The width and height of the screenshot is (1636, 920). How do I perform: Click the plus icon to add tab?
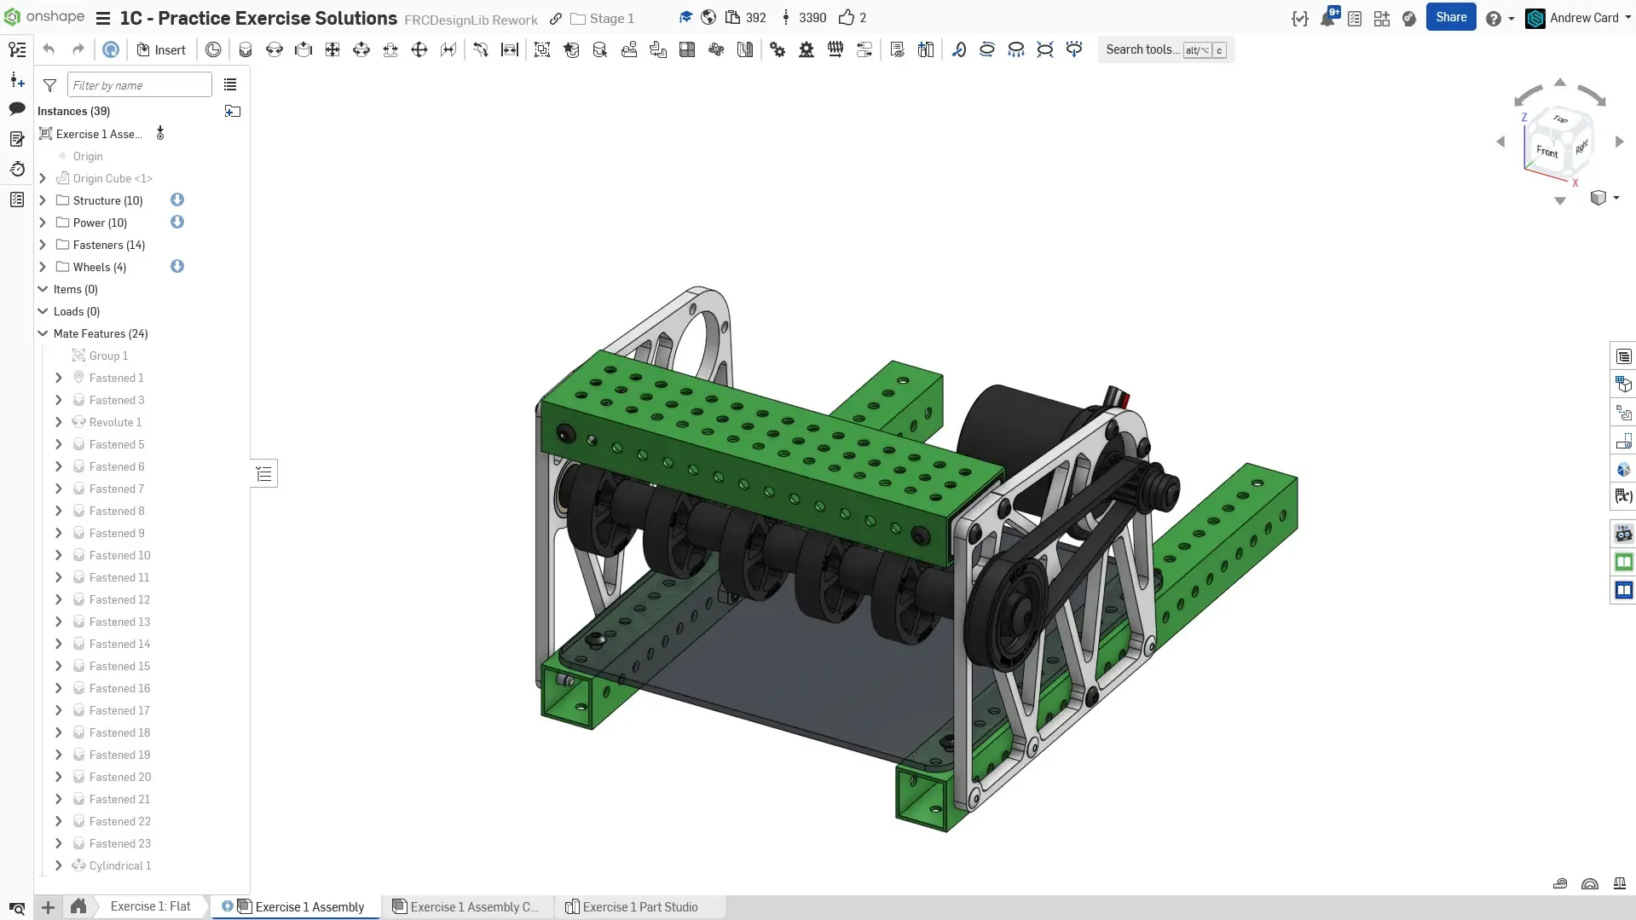pyautogui.click(x=49, y=907)
